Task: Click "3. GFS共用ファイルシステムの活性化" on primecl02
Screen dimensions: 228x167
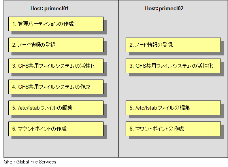Action: click(x=173, y=66)
